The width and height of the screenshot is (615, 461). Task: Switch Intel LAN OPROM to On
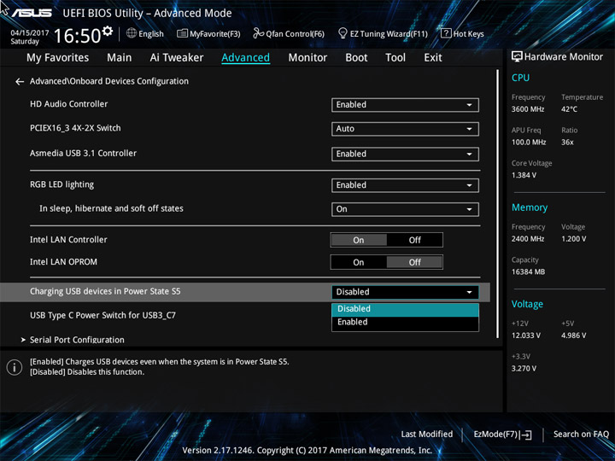359,263
